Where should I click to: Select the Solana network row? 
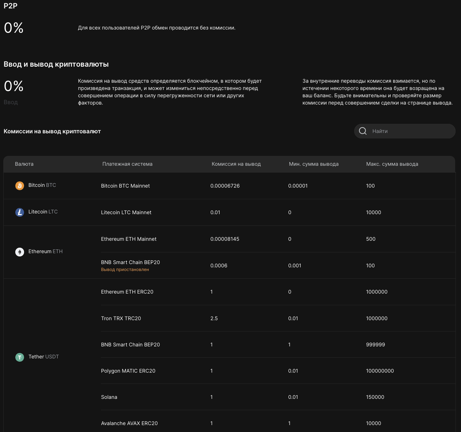pos(109,397)
